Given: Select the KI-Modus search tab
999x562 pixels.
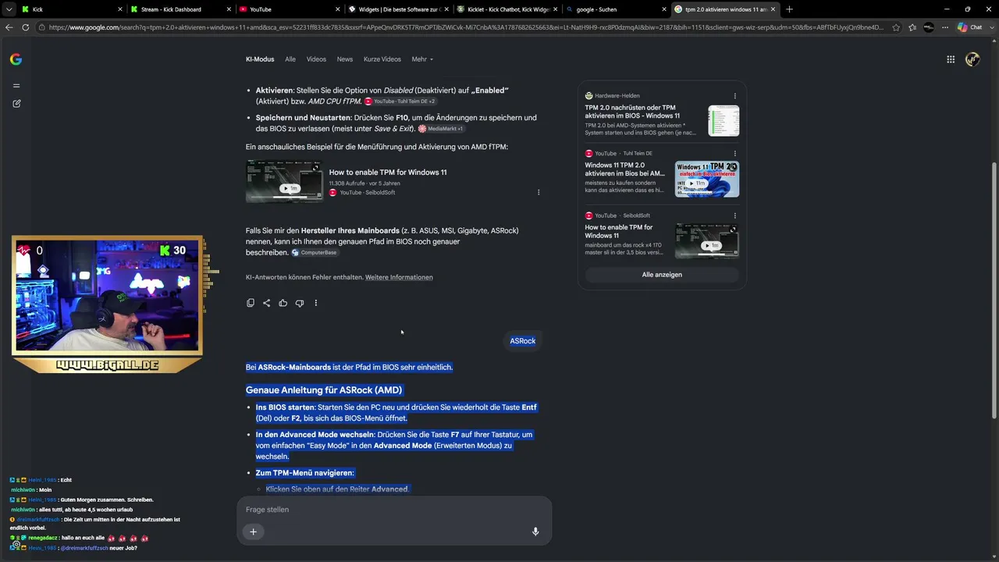Looking at the screenshot, I should (260, 59).
